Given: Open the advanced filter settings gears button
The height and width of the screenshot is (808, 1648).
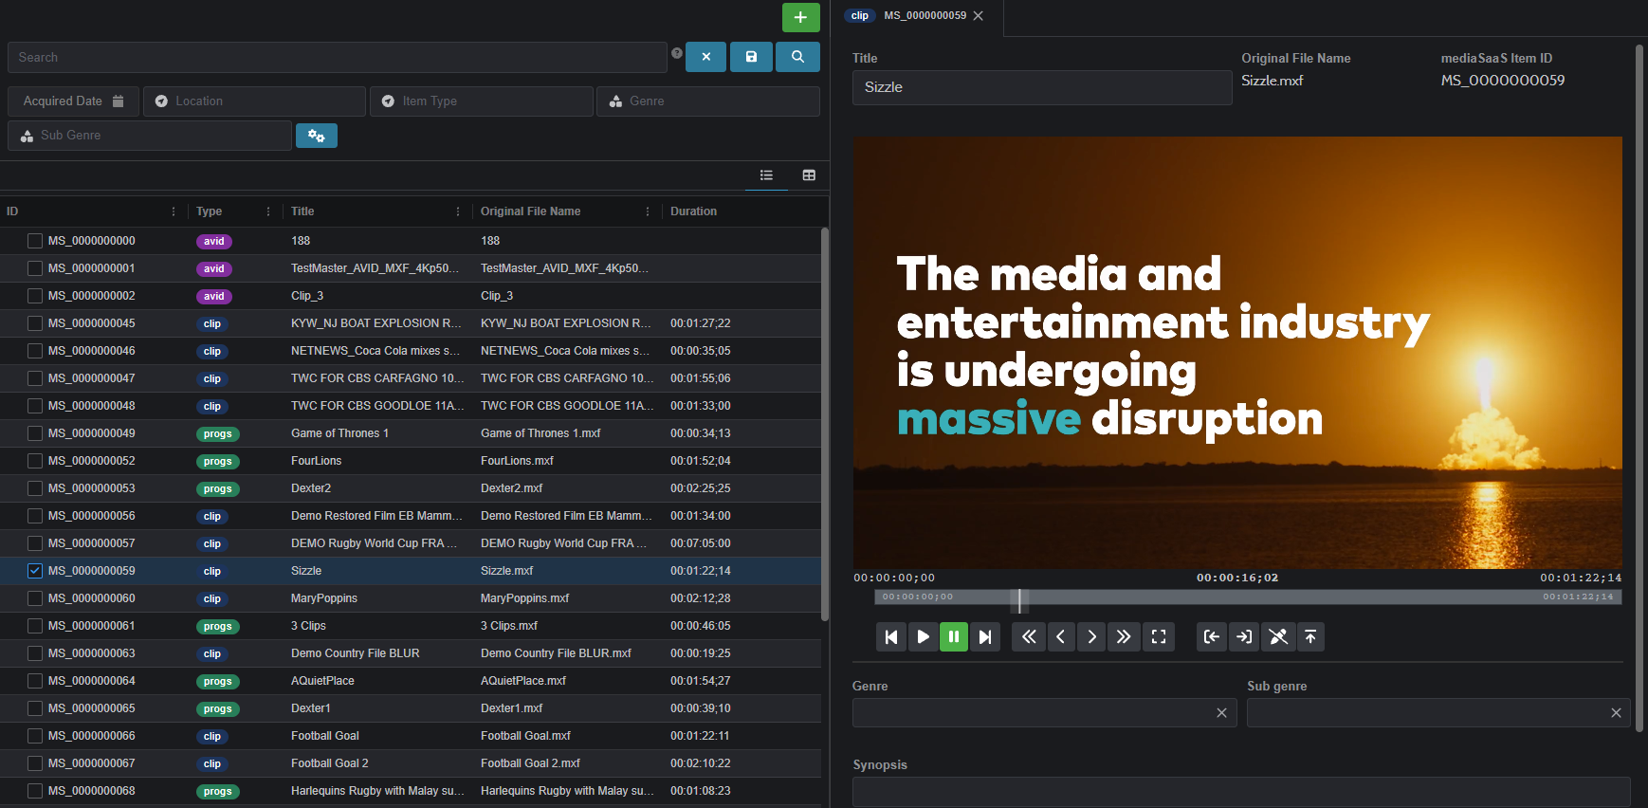Looking at the screenshot, I should [x=317, y=136].
